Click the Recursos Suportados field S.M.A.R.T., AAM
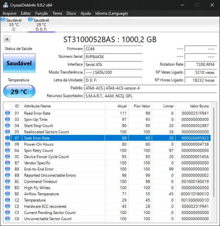Image resolution: width=220 pixels, height=226 pixels. (150, 96)
